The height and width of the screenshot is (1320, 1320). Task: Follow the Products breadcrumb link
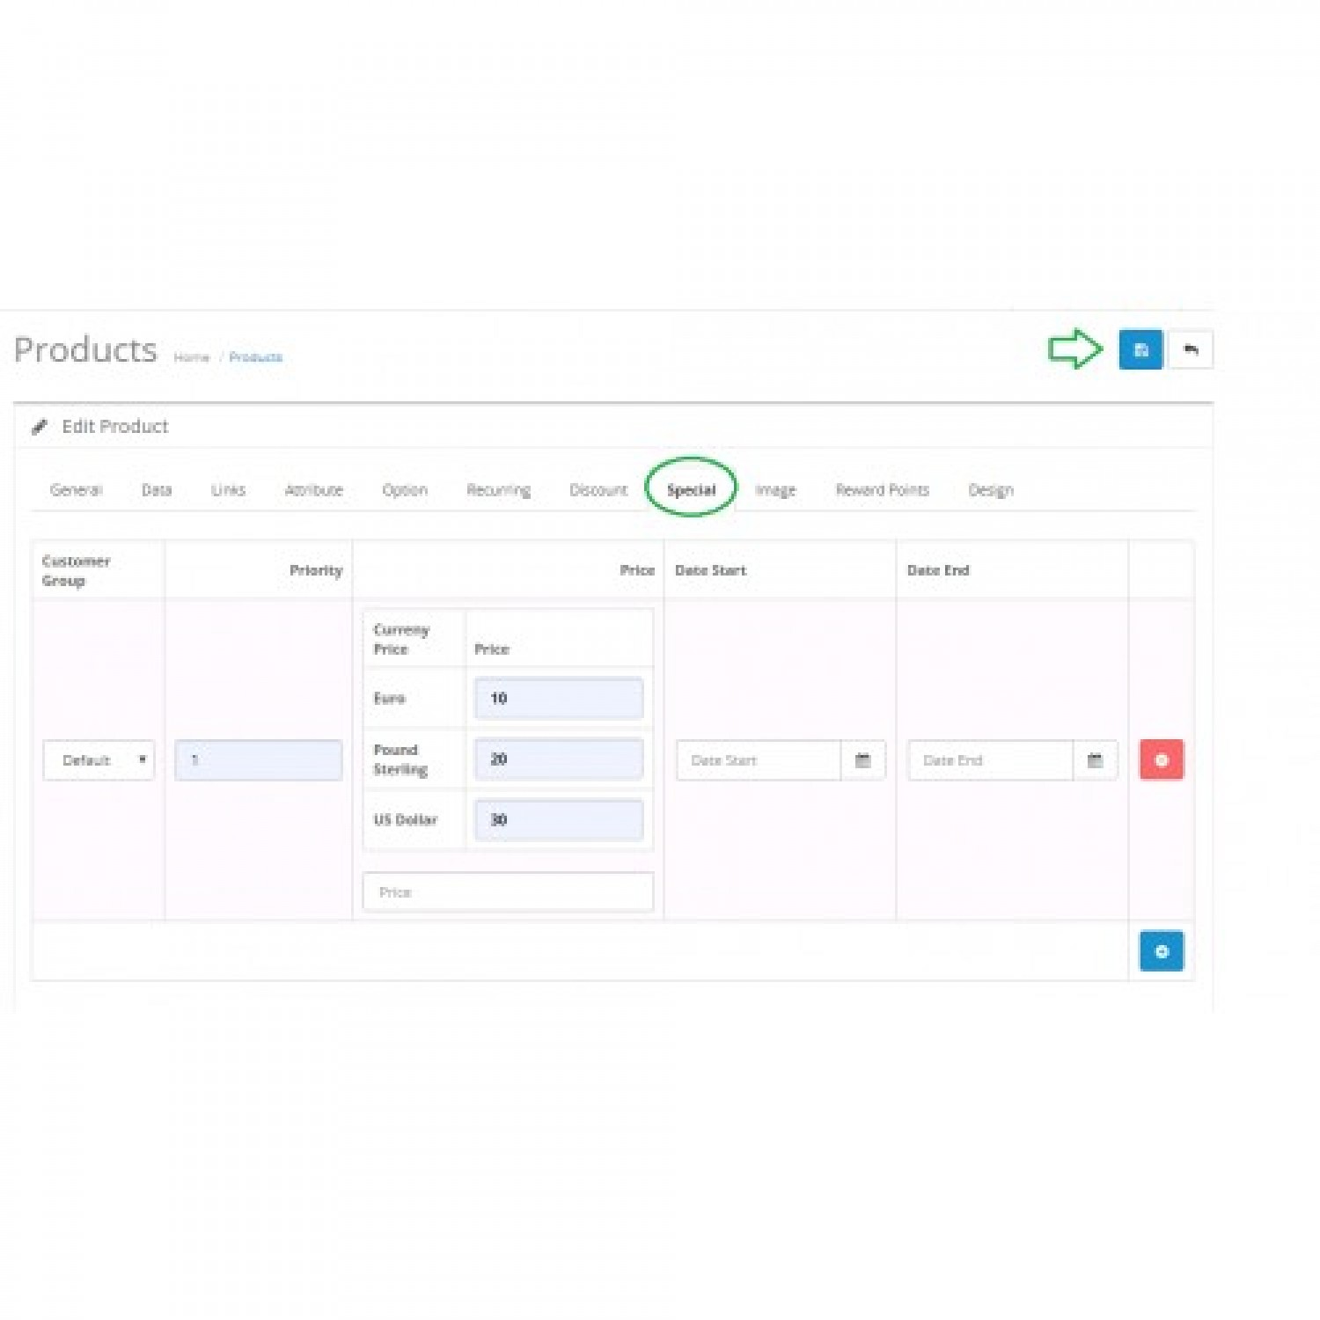click(256, 357)
